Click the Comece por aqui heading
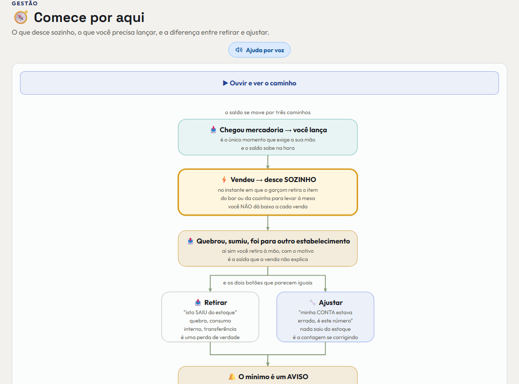This screenshot has height=384, width=519. coord(89,17)
